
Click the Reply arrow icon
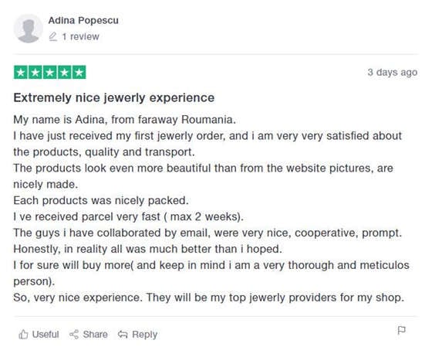point(123,335)
